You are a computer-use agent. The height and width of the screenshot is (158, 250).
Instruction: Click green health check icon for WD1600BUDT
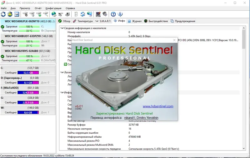tap(2, 42)
